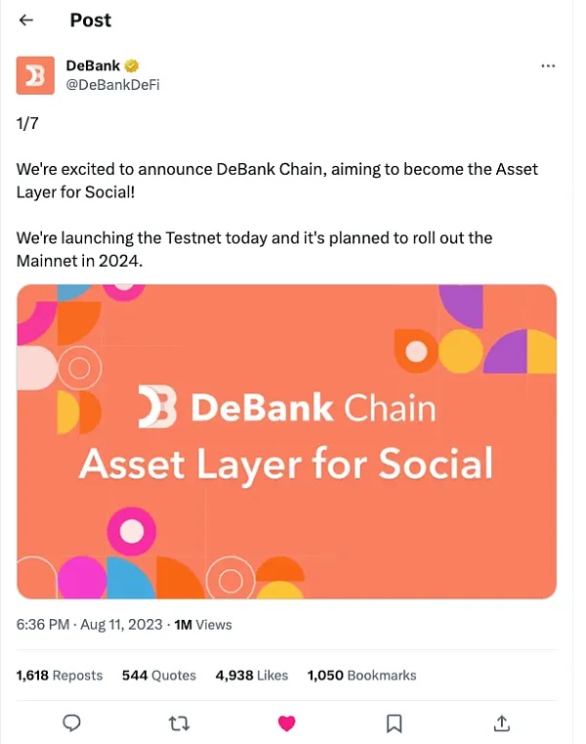
Task: Open the 1,050 Bookmarks count
Action: (x=362, y=676)
